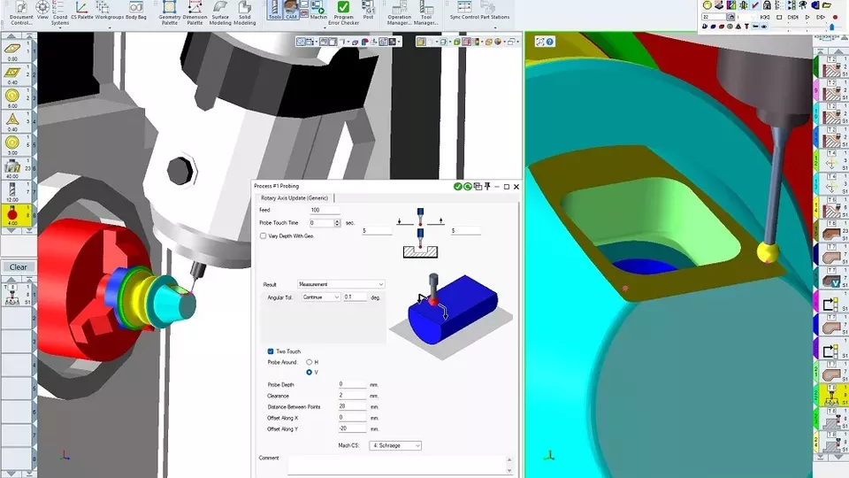Click the left clearance field above probe diagram

point(377,231)
